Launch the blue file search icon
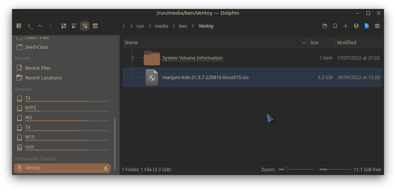 coord(367,26)
